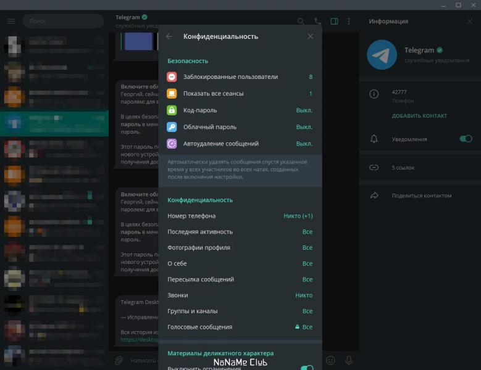Click the purple auto-delete timer icon

[x=172, y=144]
